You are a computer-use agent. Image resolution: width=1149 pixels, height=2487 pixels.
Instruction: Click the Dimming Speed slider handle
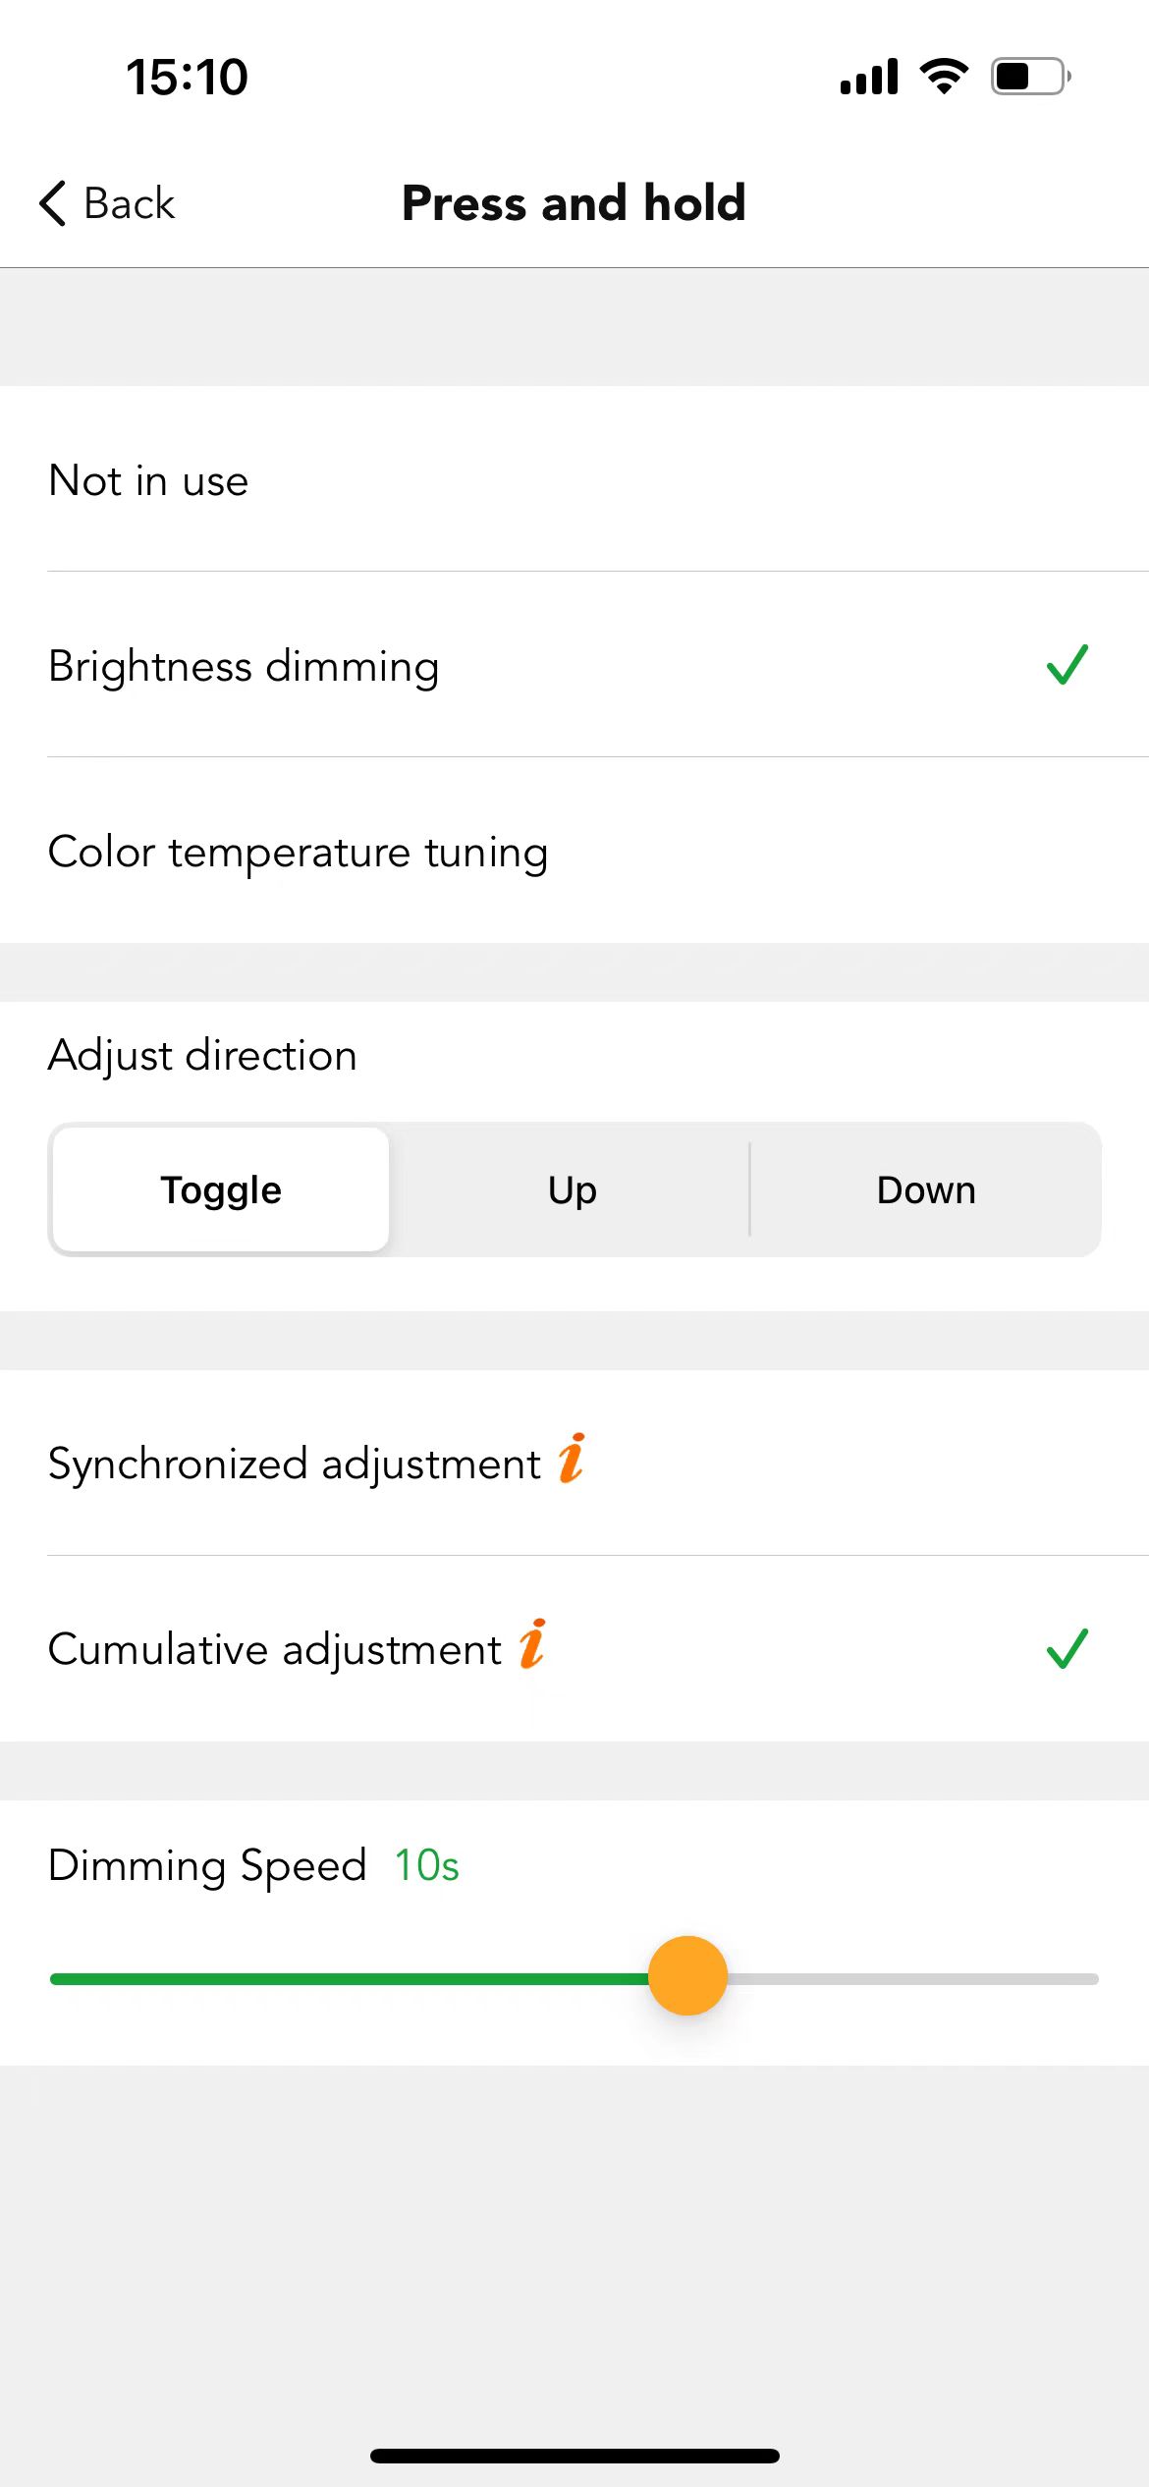tap(687, 1975)
